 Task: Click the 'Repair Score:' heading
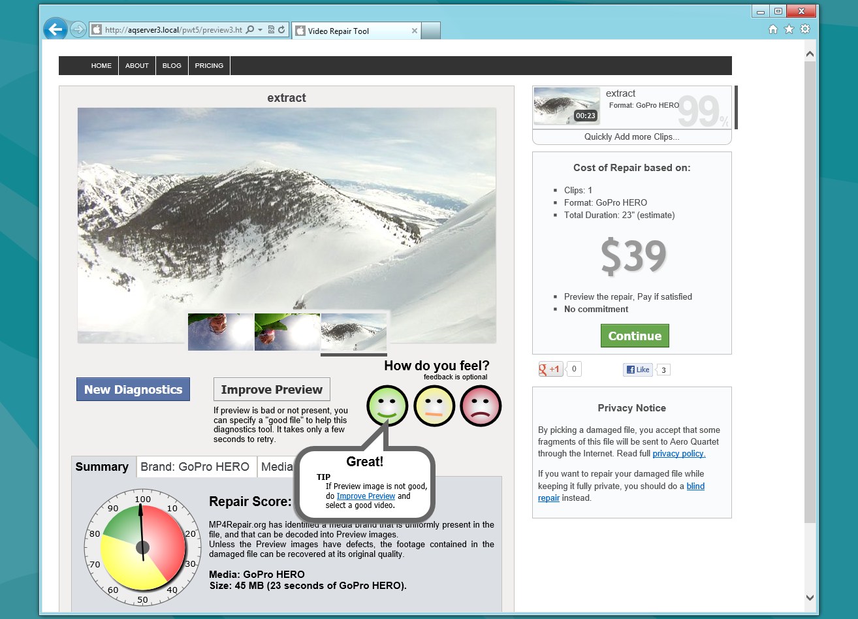click(250, 501)
